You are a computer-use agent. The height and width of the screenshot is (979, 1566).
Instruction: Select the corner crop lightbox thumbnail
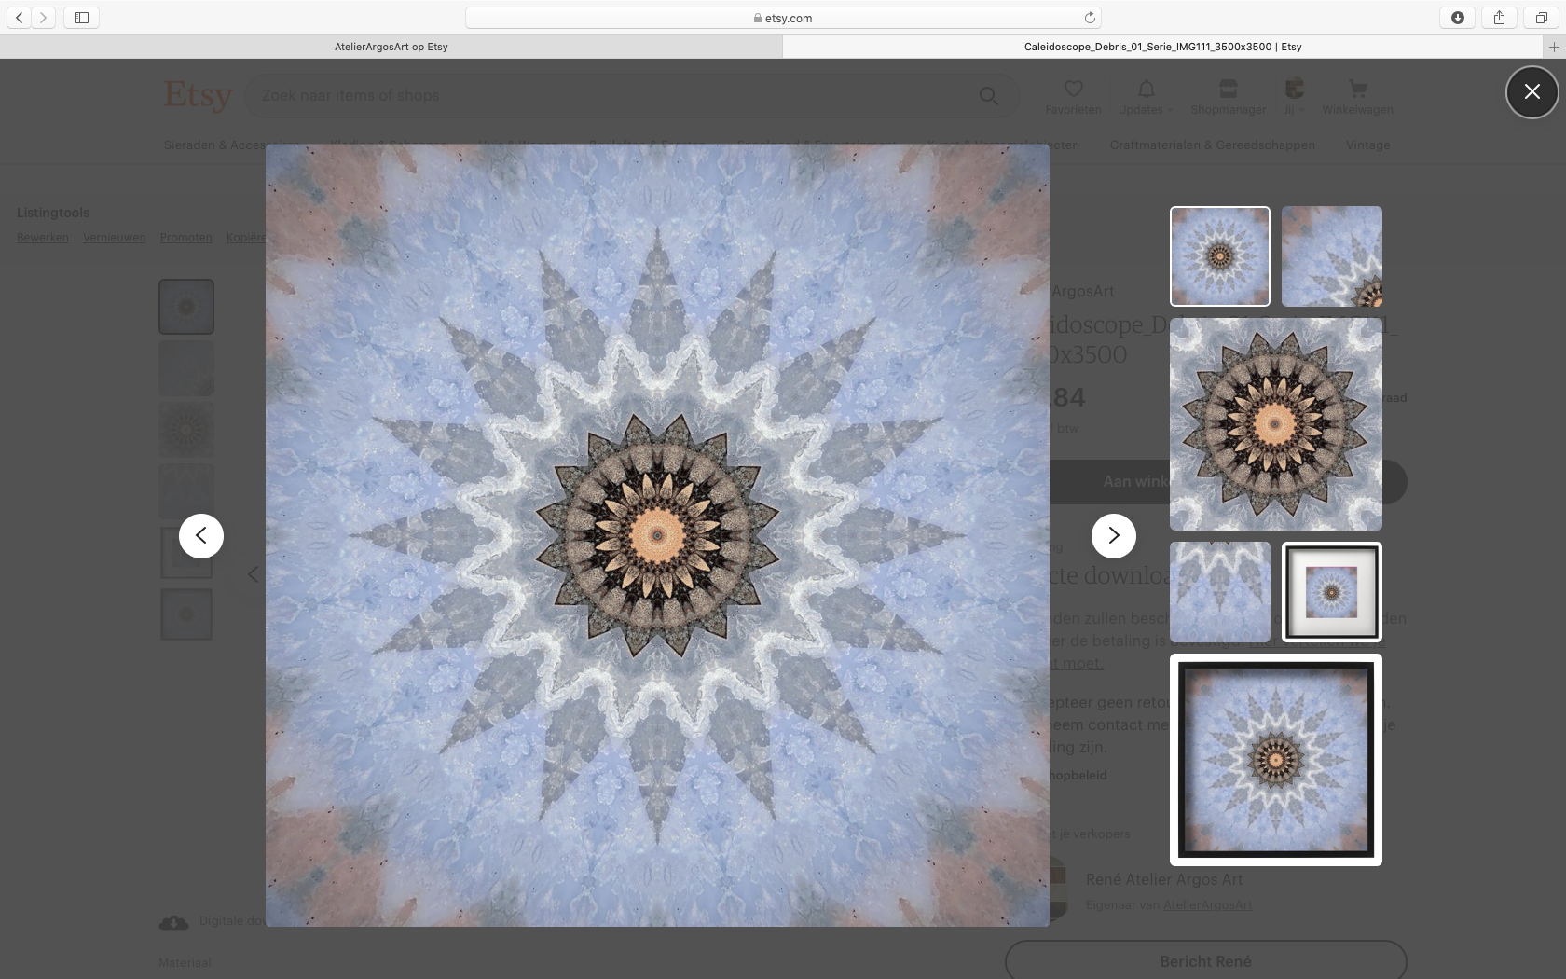click(x=1332, y=256)
